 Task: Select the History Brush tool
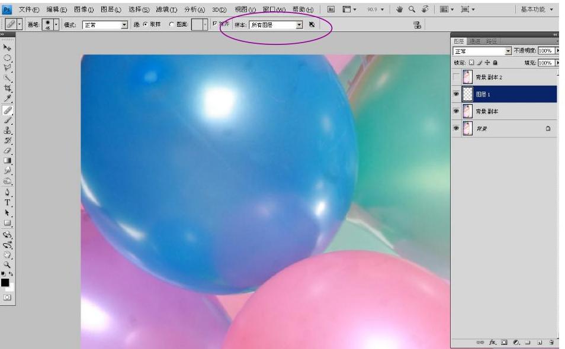(x=7, y=141)
